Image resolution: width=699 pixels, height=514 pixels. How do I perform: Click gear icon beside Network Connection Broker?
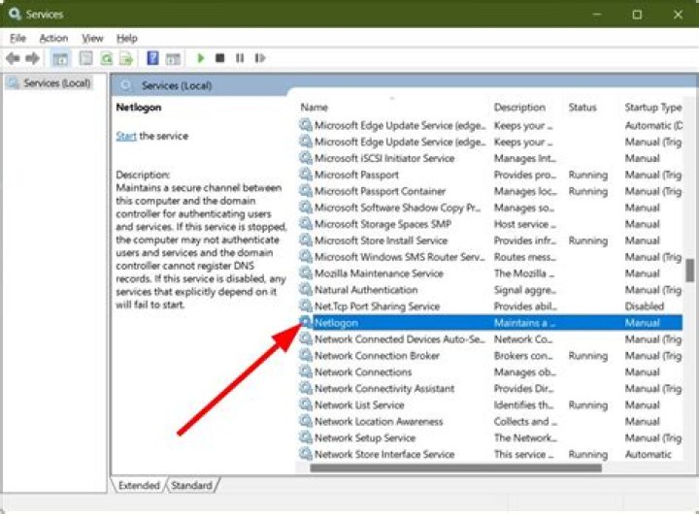[306, 355]
